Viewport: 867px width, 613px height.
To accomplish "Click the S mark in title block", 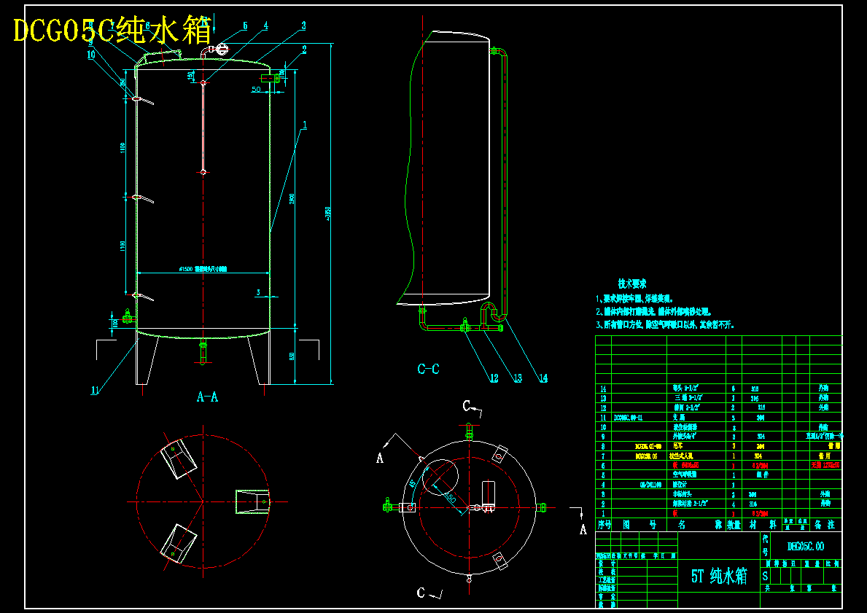I will pyautogui.click(x=765, y=576).
